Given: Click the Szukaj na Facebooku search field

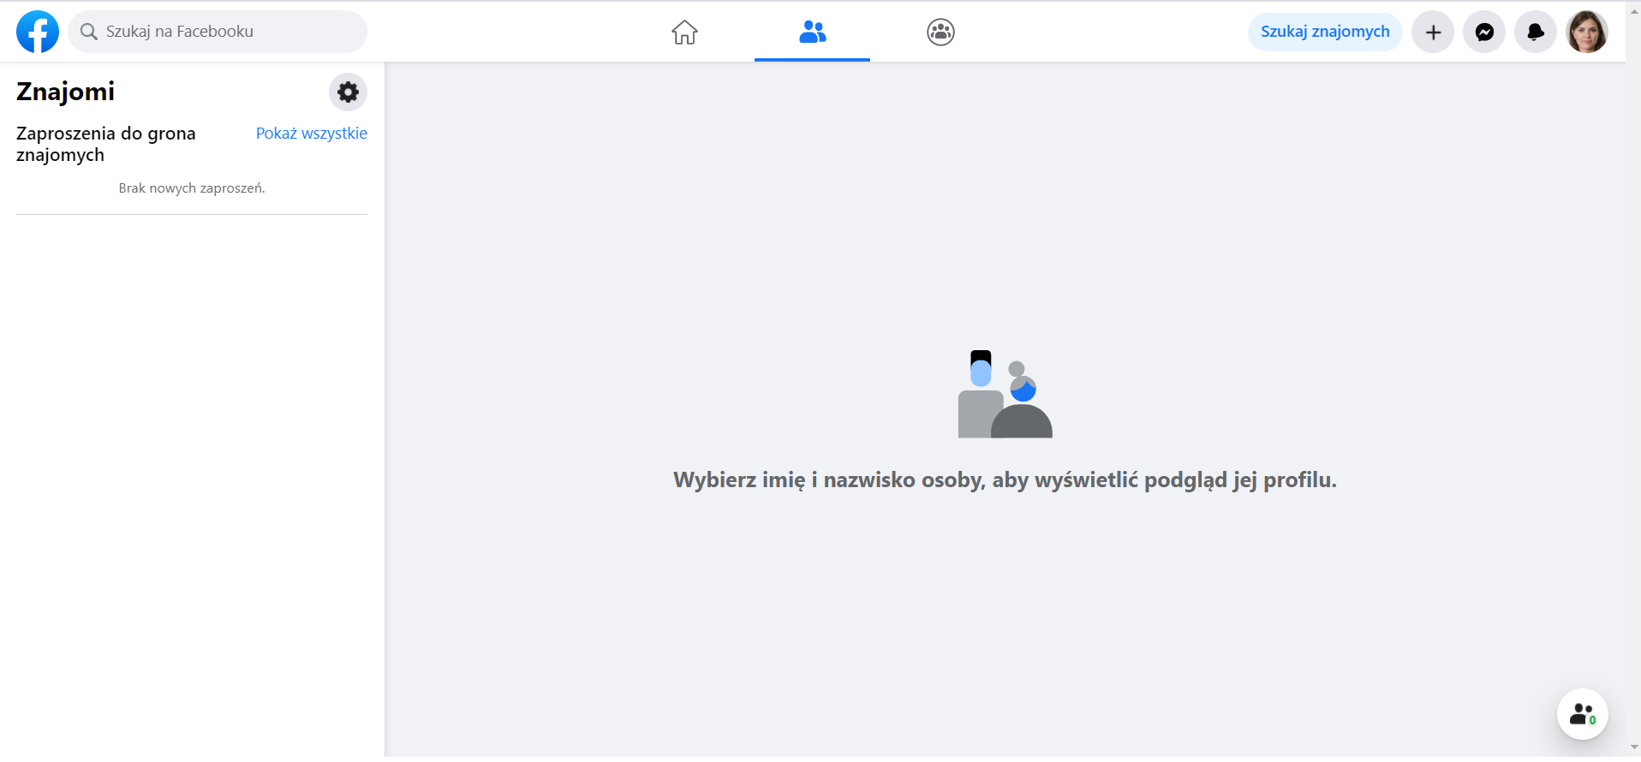Looking at the screenshot, I should click(x=218, y=32).
